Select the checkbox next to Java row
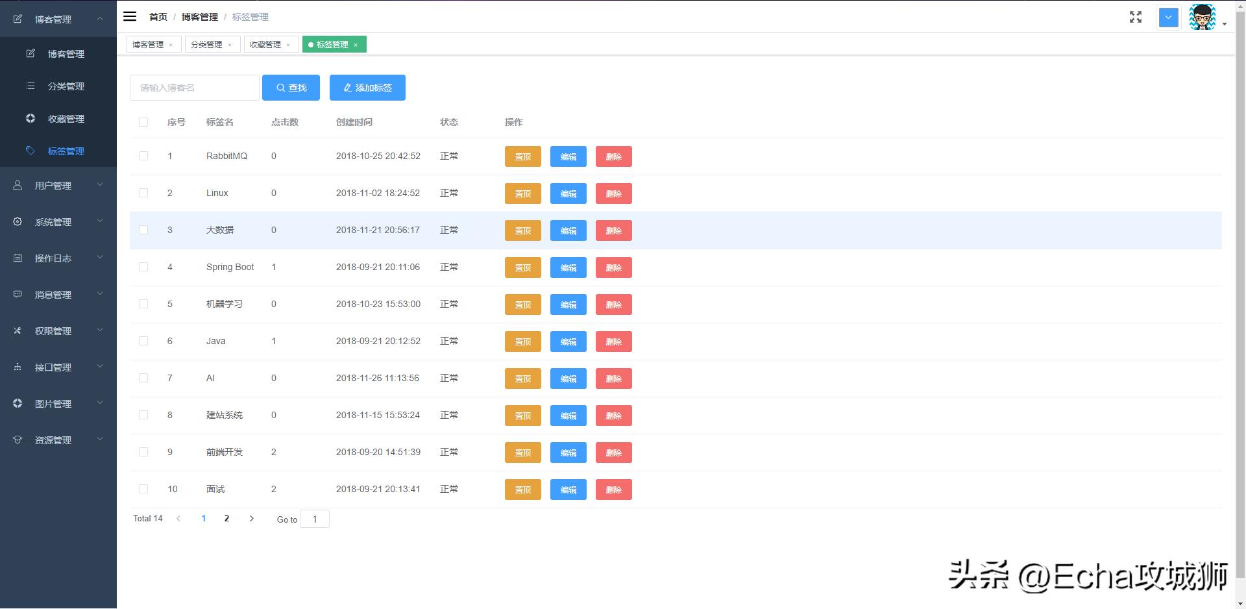 [143, 341]
